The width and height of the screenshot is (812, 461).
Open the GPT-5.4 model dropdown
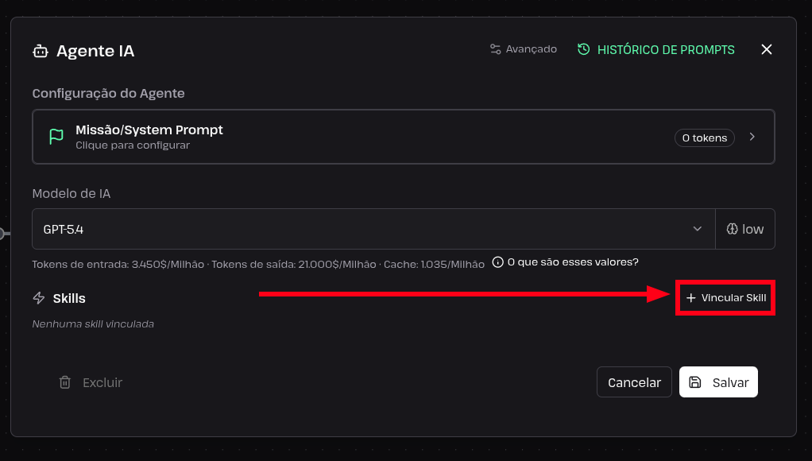[x=373, y=229]
